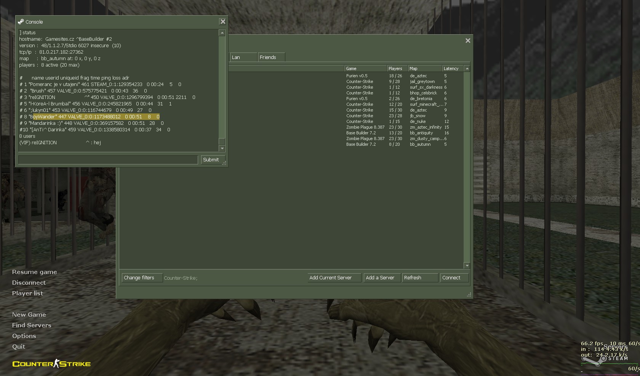Click the Pomeranc je v utajeni console line

click(x=100, y=84)
